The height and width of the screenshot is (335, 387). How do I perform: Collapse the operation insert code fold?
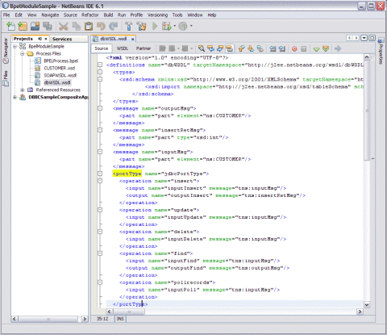pyautogui.click(x=100, y=181)
